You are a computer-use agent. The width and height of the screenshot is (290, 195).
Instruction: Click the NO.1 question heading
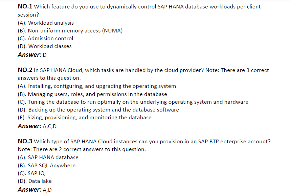click(x=25, y=6)
